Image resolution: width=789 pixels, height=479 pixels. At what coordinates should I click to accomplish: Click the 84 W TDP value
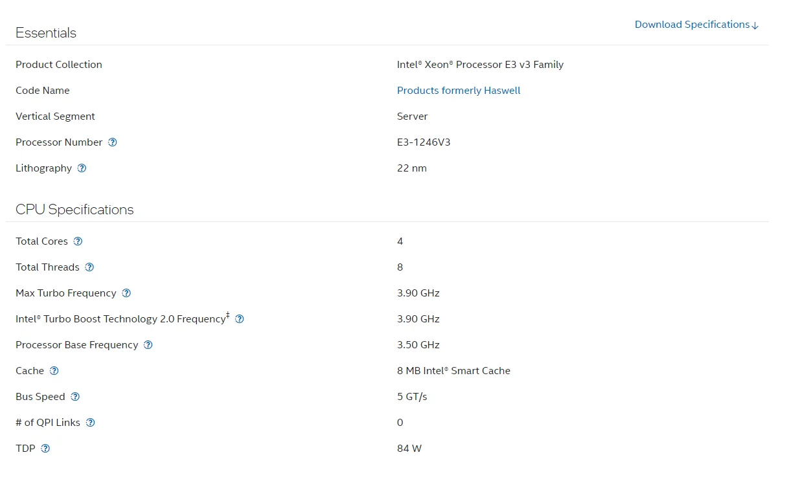pyautogui.click(x=409, y=449)
